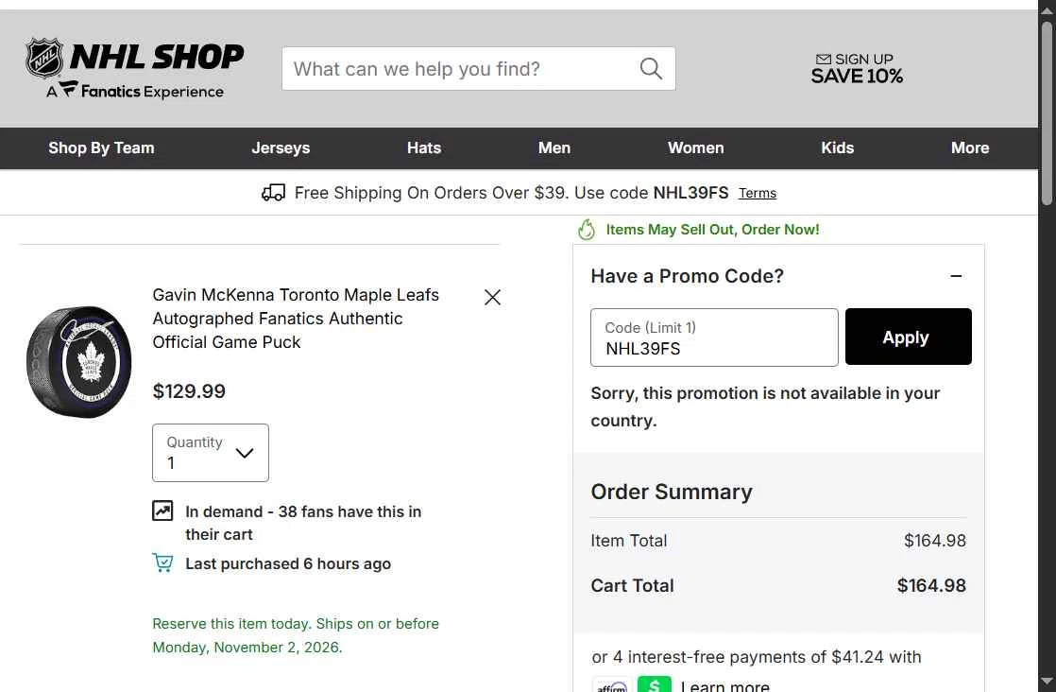Click the magnifying glass search icon
1056x692 pixels.
tap(651, 69)
